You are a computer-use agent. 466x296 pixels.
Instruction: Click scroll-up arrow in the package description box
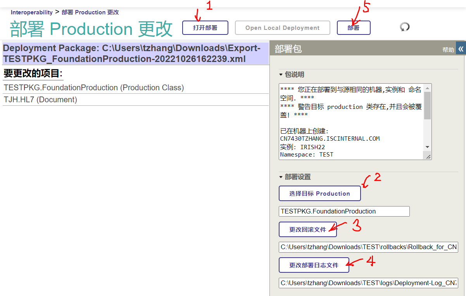pyautogui.click(x=427, y=88)
